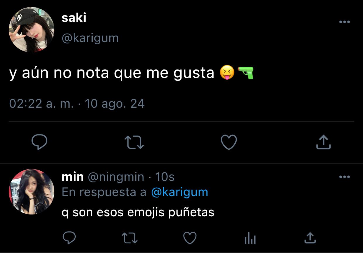This screenshot has height=253, width=363.
Task: Follow the blue @karigum mention link
Action: pos(179,192)
